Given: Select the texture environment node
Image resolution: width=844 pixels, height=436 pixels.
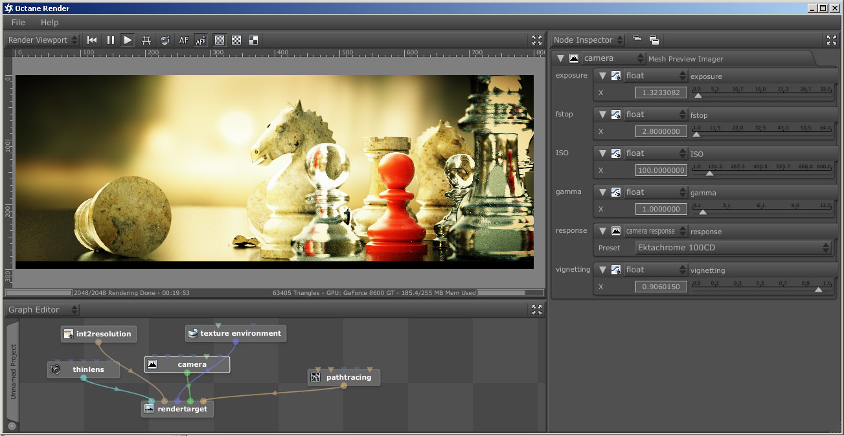Looking at the screenshot, I should 235,334.
